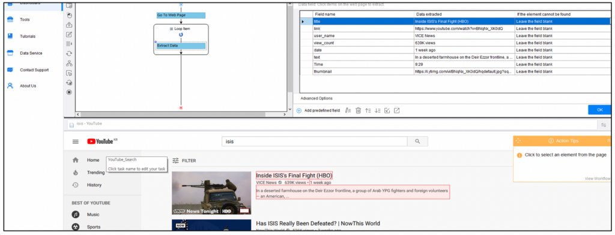
Task: Click the 'VICE News' data extracted cell
Action: (464, 35)
